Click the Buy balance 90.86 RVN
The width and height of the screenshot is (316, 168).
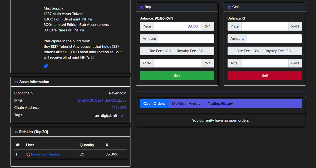coord(164,18)
